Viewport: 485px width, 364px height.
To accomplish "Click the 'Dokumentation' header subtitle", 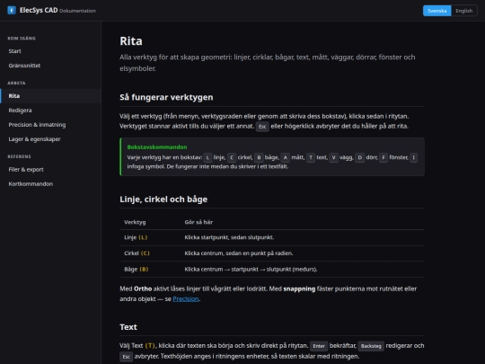I will click(77, 11).
